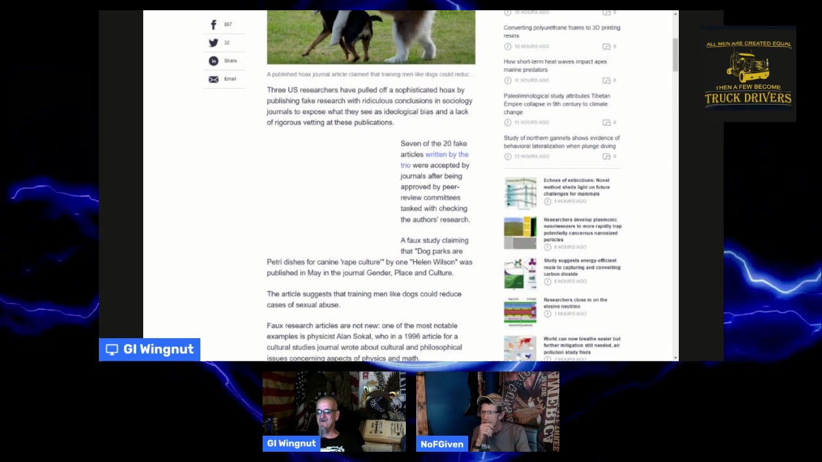The height and width of the screenshot is (462, 822).
Task: Click the clock icon beside heat waves '11 hours ago'
Action: [507, 80]
